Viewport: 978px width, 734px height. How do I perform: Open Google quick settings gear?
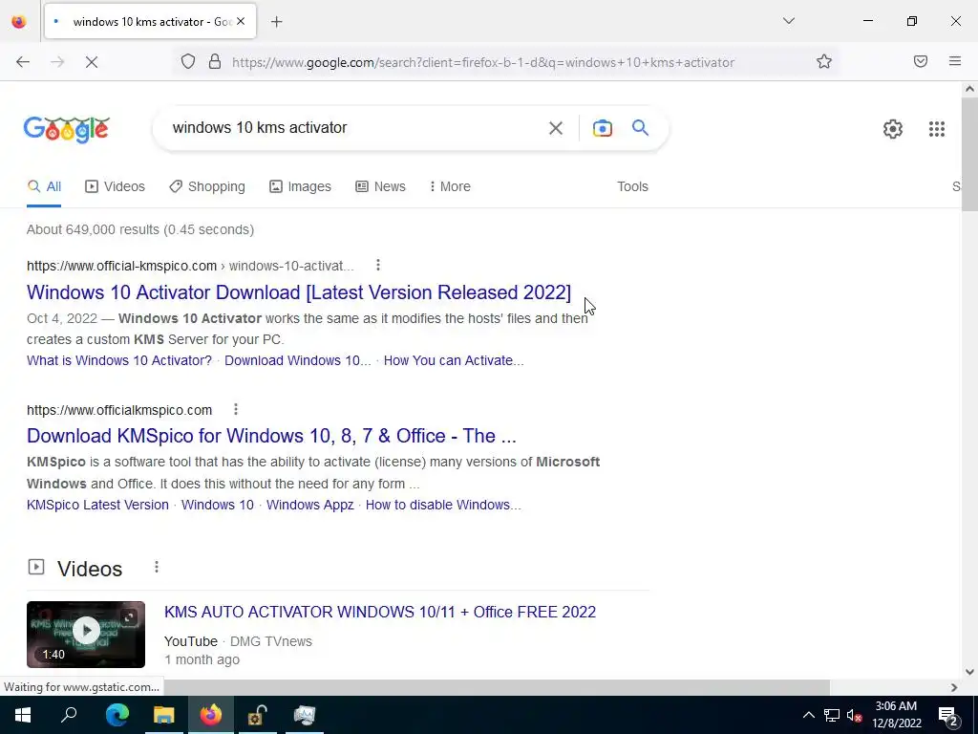coord(893,129)
